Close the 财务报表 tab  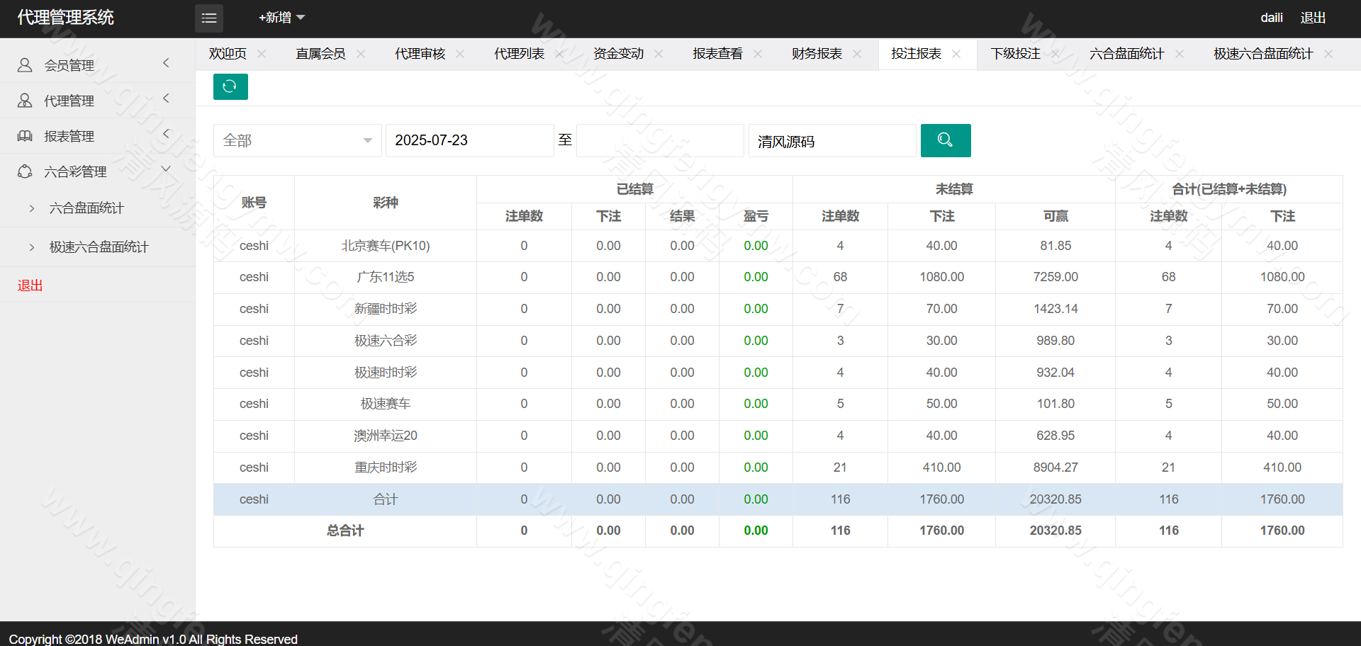click(857, 54)
